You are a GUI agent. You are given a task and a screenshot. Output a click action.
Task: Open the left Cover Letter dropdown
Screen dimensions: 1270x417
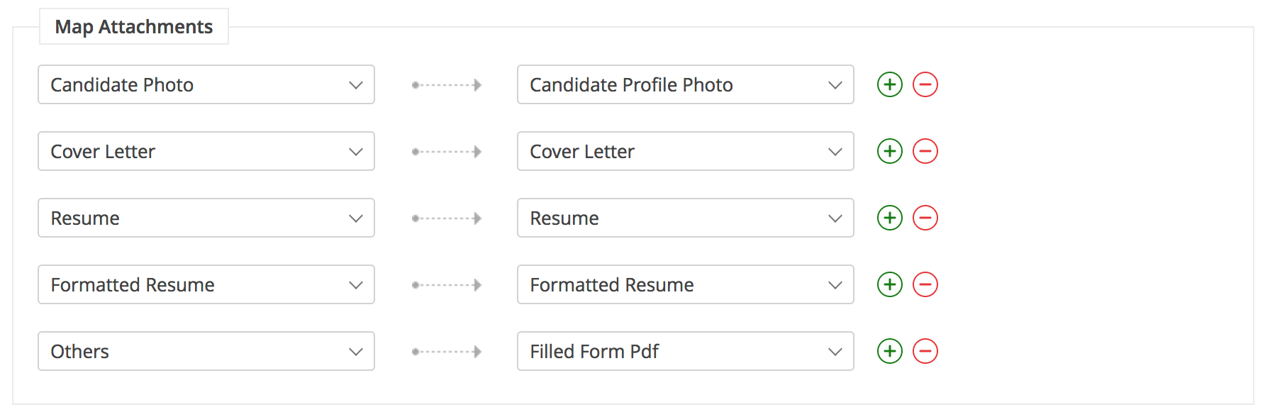206,151
